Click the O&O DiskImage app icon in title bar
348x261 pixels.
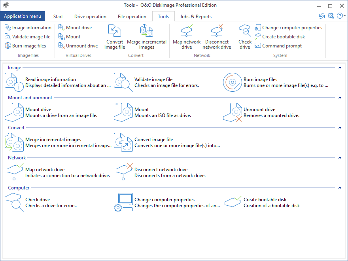(6, 5)
